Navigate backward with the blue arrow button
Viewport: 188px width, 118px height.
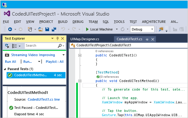(10, 29)
